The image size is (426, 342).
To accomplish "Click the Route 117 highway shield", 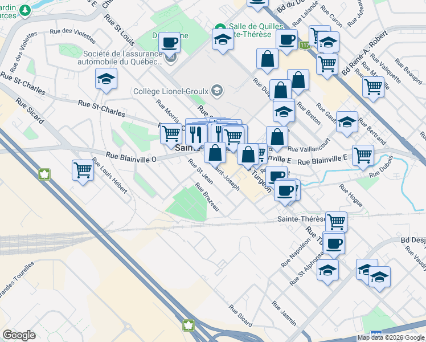I will [x=305, y=46].
